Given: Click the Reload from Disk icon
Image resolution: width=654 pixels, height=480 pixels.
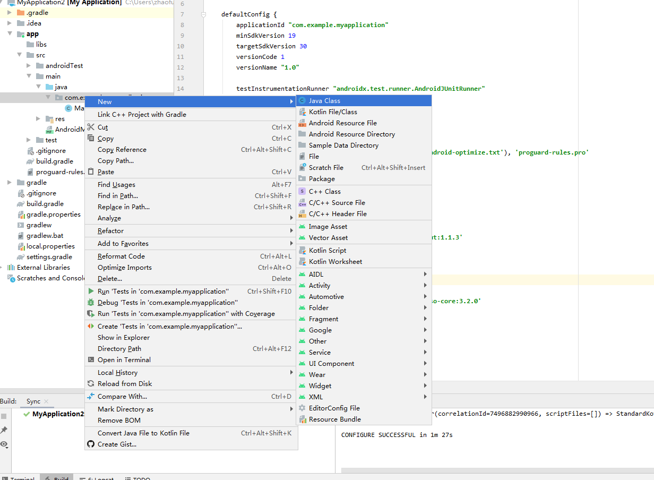Looking at the screenshot, I should tap(91, 383).
